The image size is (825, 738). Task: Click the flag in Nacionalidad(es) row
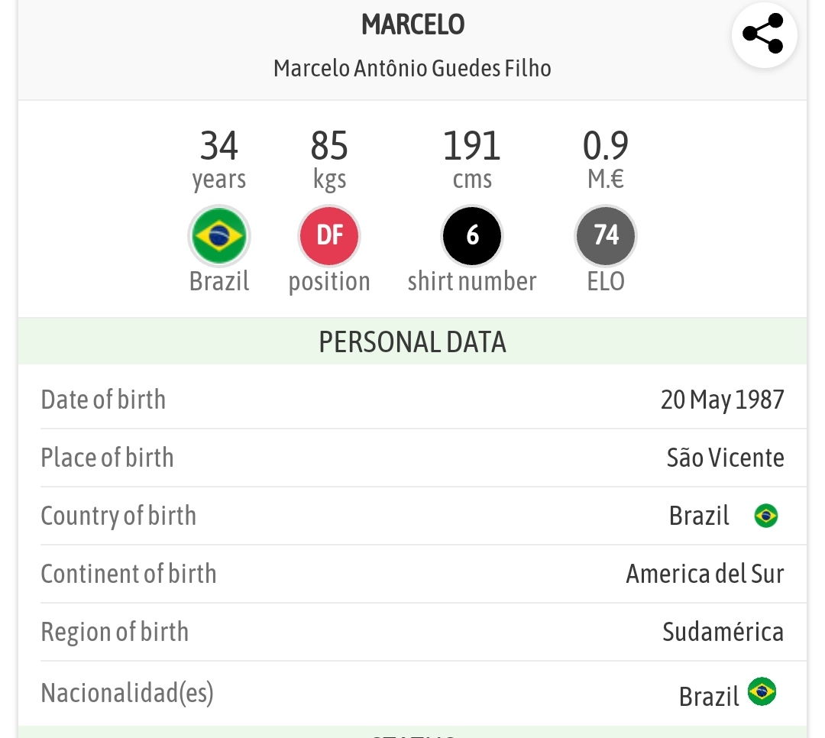762,691
